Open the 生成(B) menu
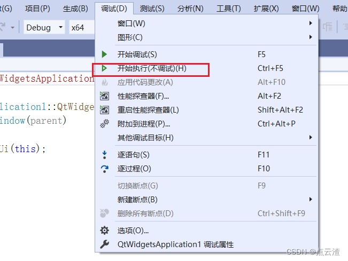This screenshot has width=348, height=261. point(75,9)
